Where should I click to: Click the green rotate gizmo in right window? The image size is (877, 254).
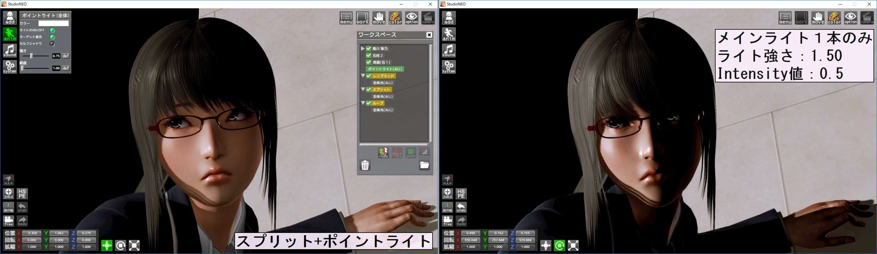[x=559, y=245]
